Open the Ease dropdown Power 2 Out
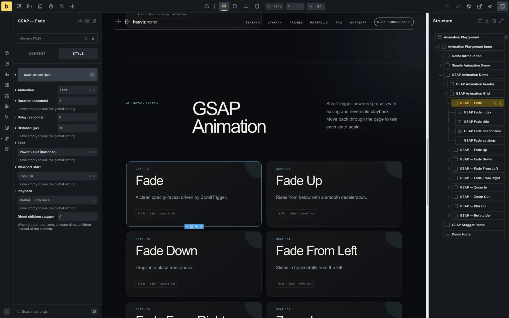This screenshot has width=509, height=318. (x=58, y=152)
